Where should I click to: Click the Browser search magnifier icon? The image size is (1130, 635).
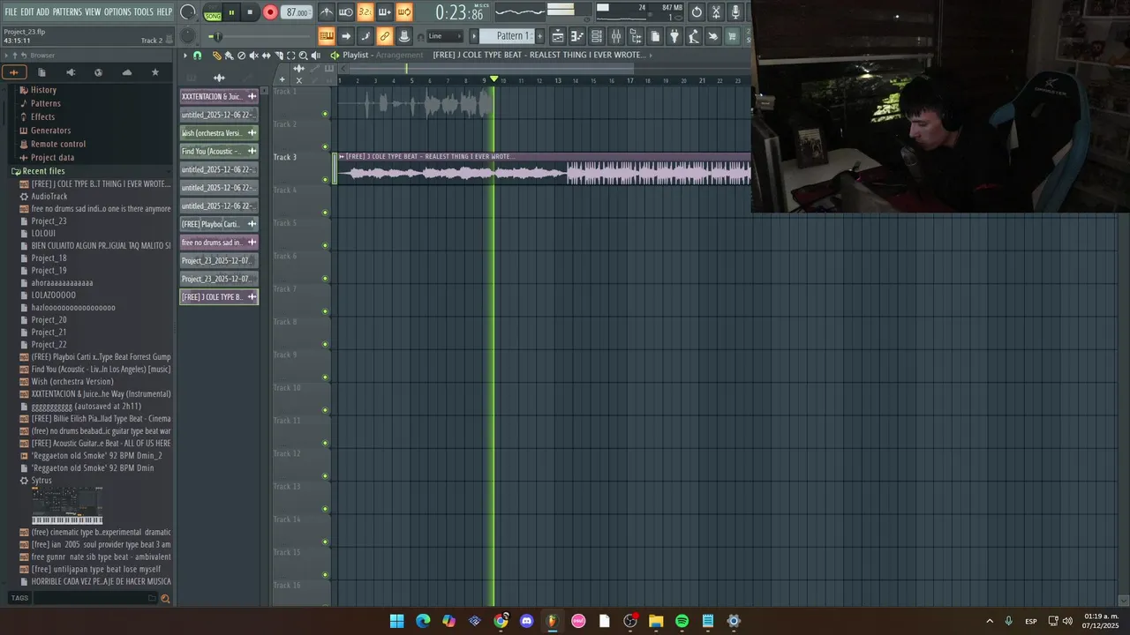pos(164,599)
